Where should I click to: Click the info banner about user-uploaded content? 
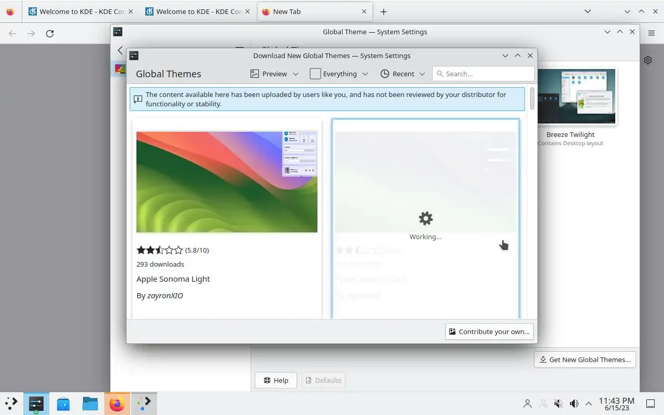[x=327, y=99]
